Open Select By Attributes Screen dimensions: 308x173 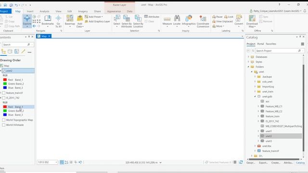pyautogui.click(x=127, y=21)
